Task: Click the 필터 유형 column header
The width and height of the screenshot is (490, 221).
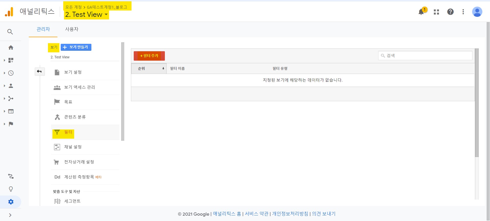Action: (x=280, y=69)
